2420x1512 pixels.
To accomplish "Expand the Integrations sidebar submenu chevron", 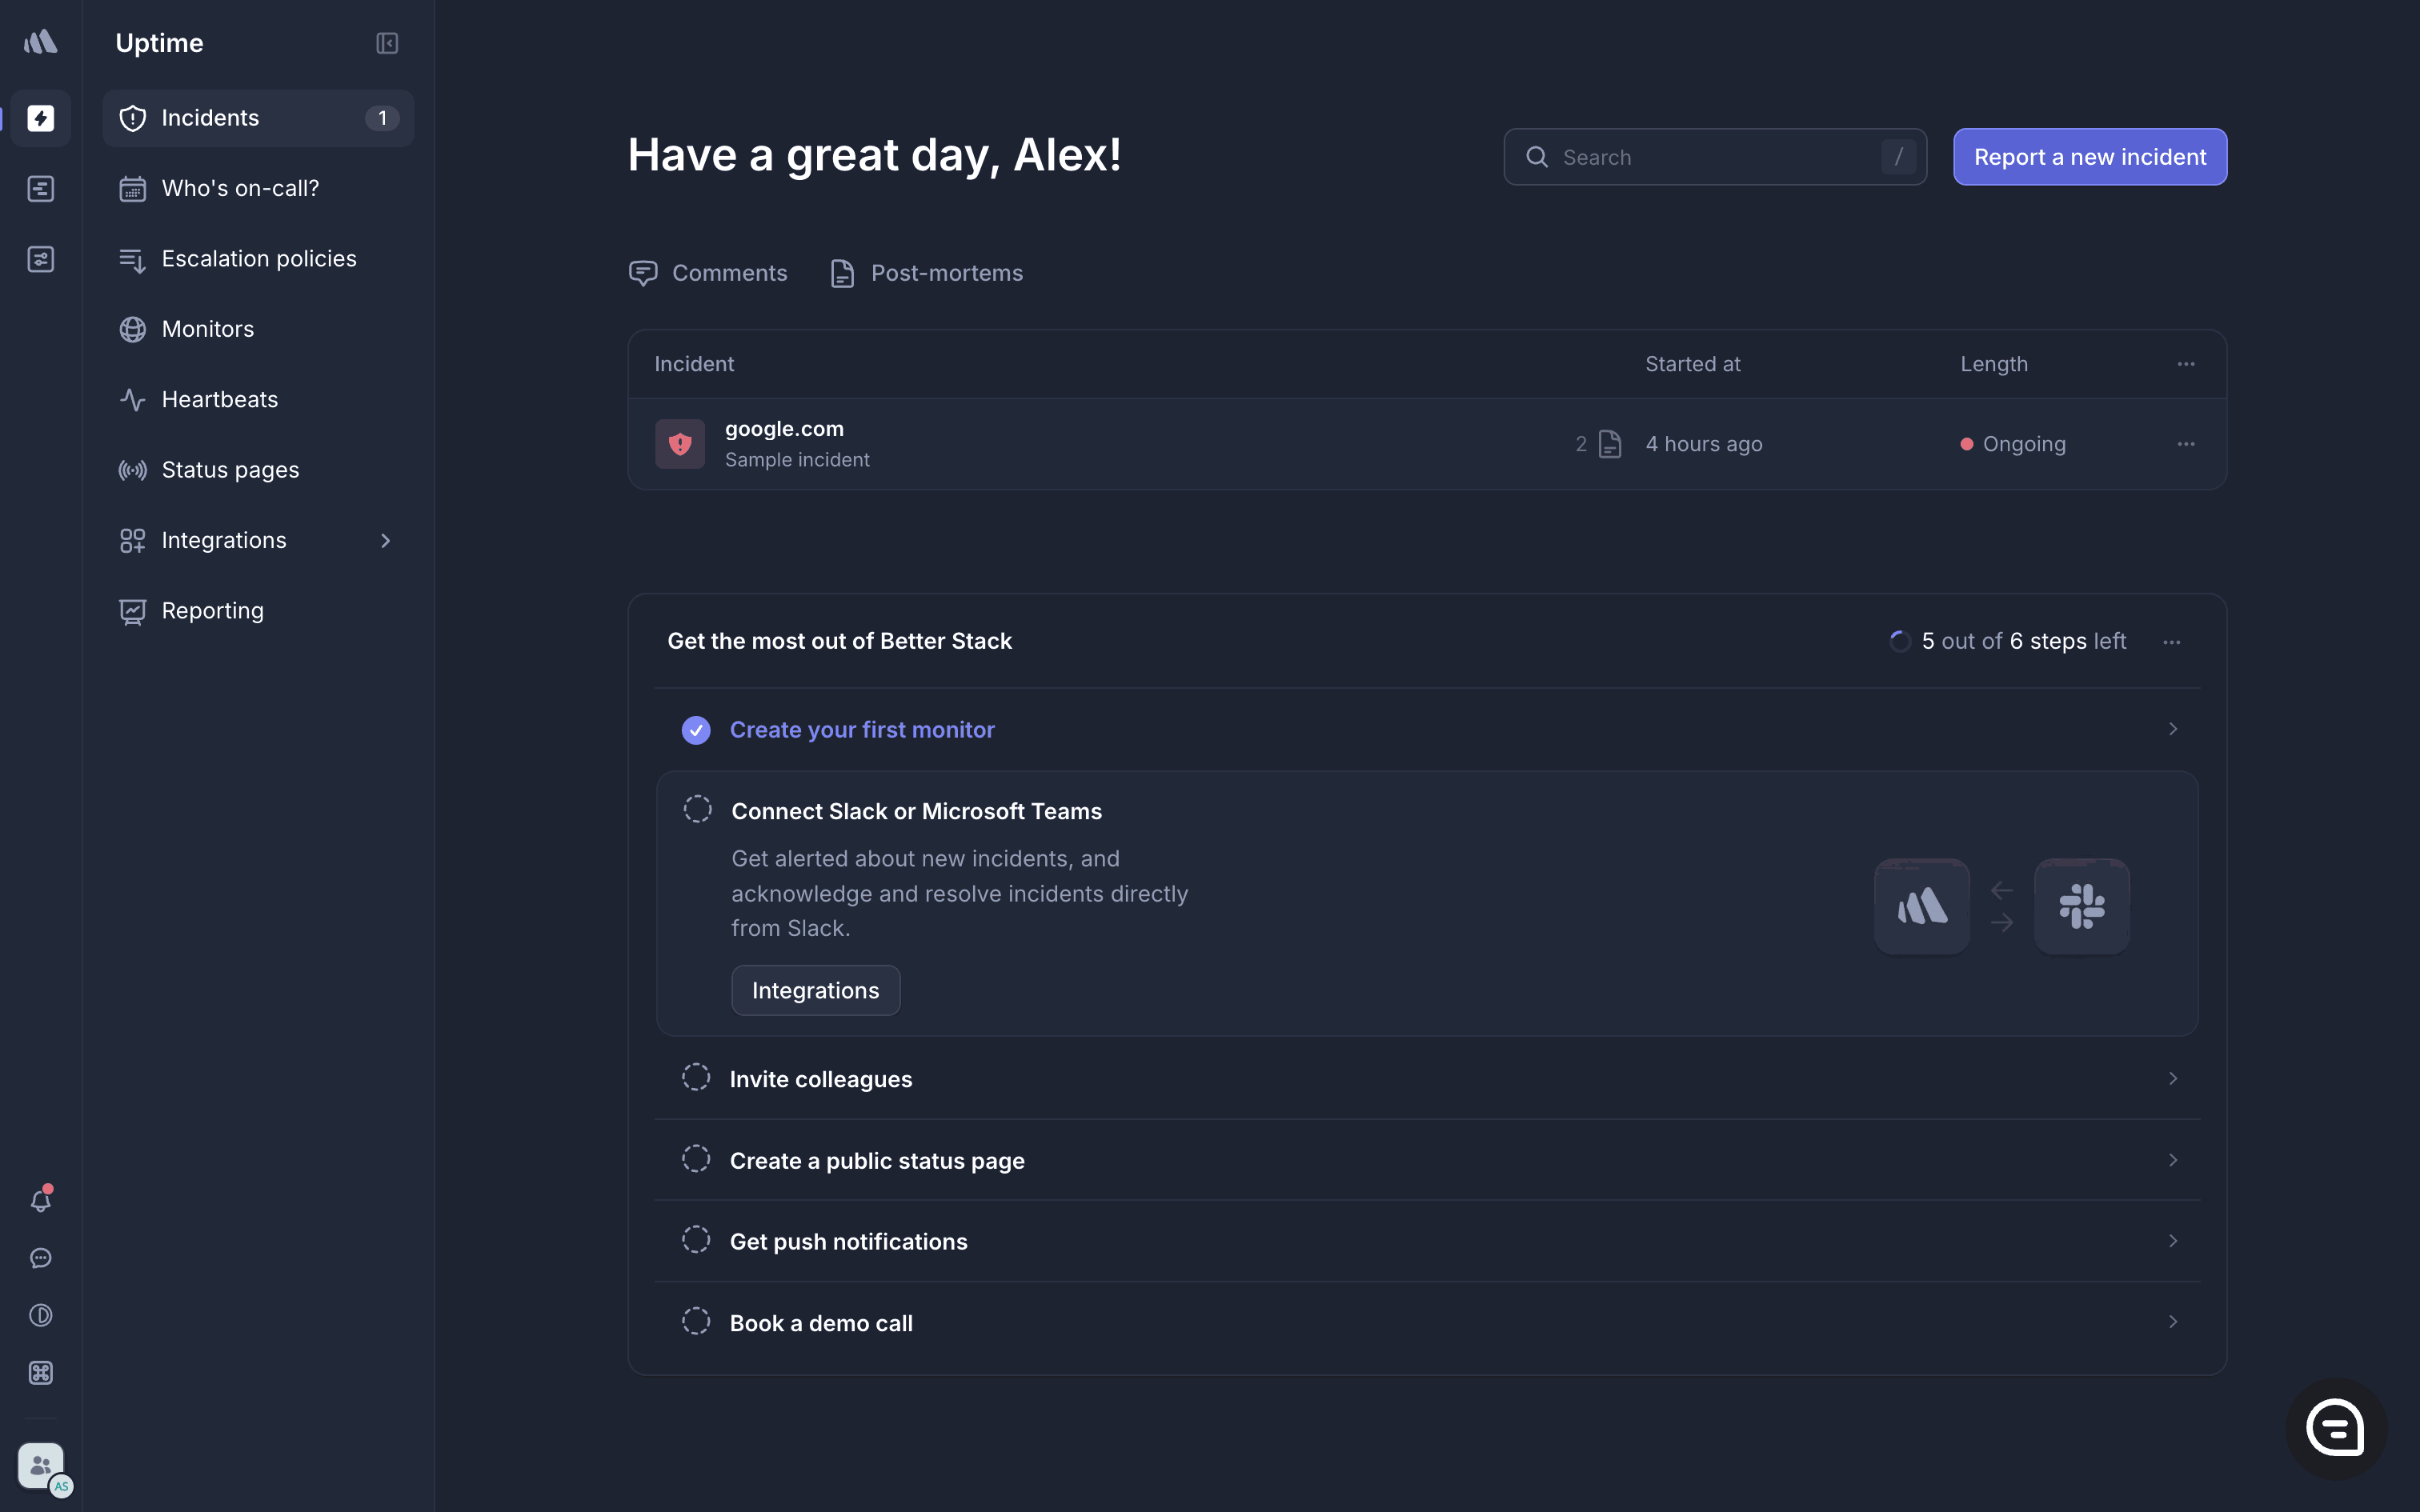I will pos(386,541).
